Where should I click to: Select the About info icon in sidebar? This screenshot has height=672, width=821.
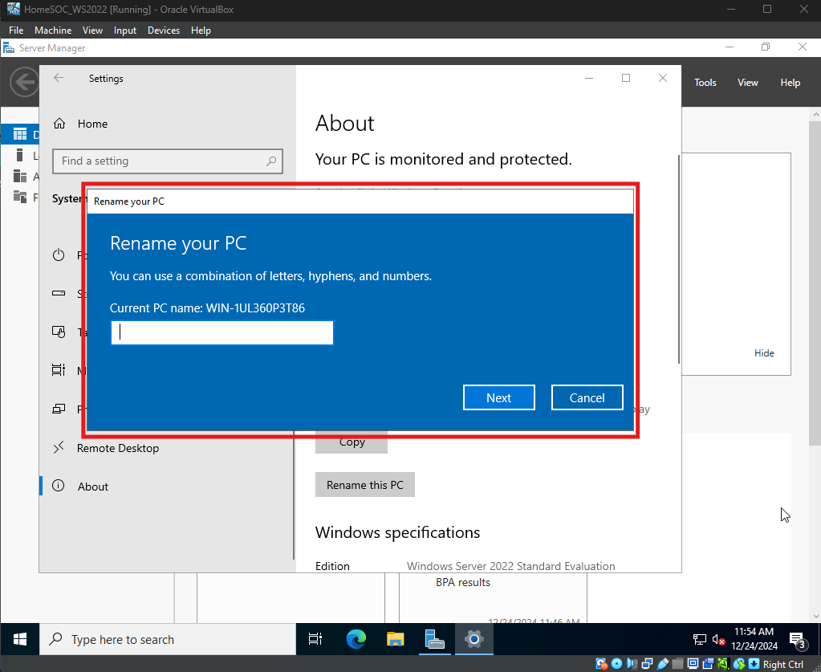coord(59,487)
